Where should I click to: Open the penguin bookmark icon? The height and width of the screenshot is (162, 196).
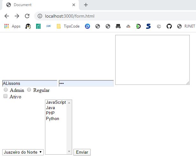(x=28, y=26)
